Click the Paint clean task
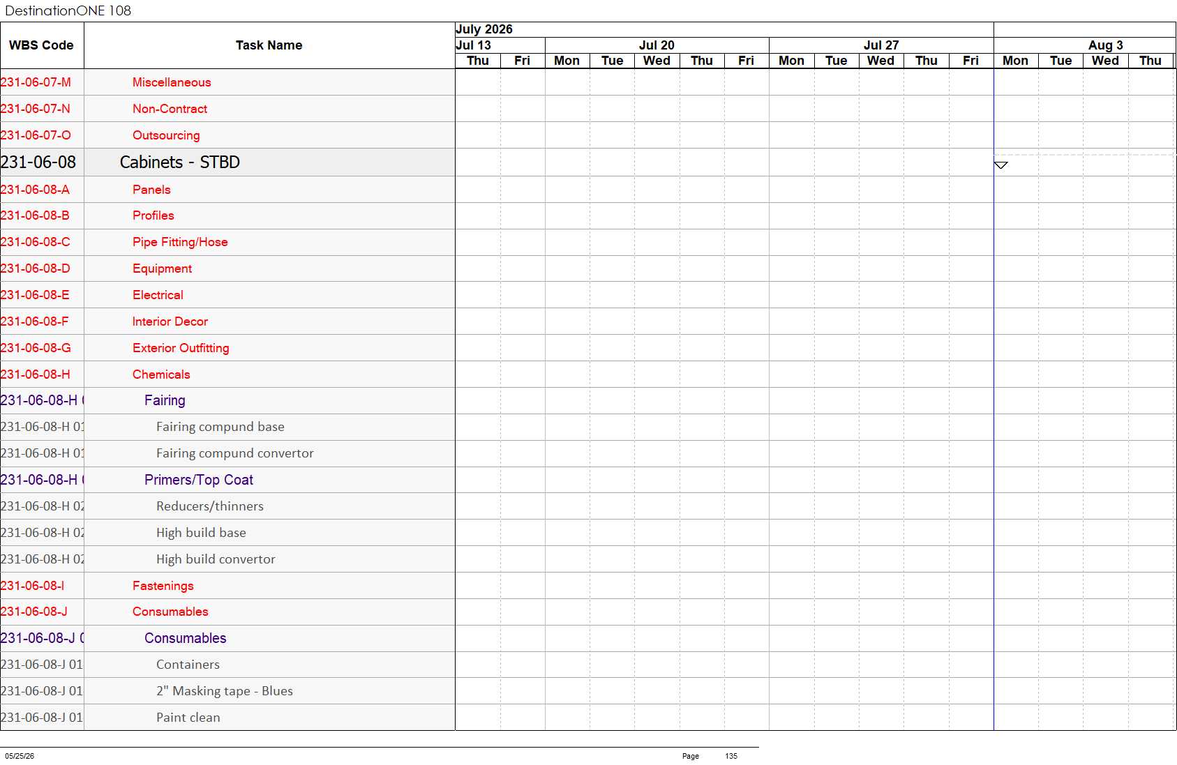The image size is (1177, 765). [188, 718]
